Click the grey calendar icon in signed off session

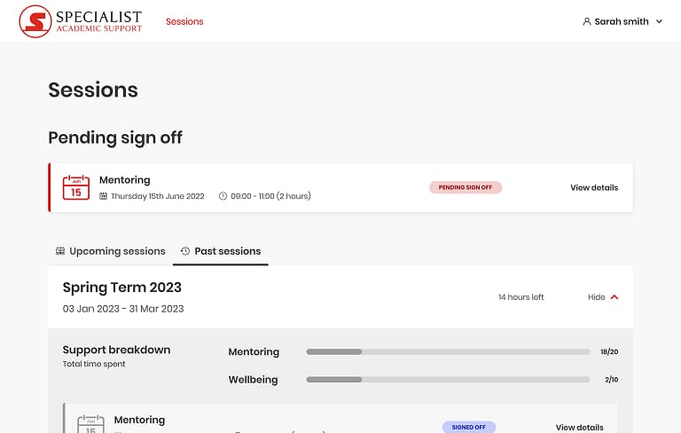(90, 424)
